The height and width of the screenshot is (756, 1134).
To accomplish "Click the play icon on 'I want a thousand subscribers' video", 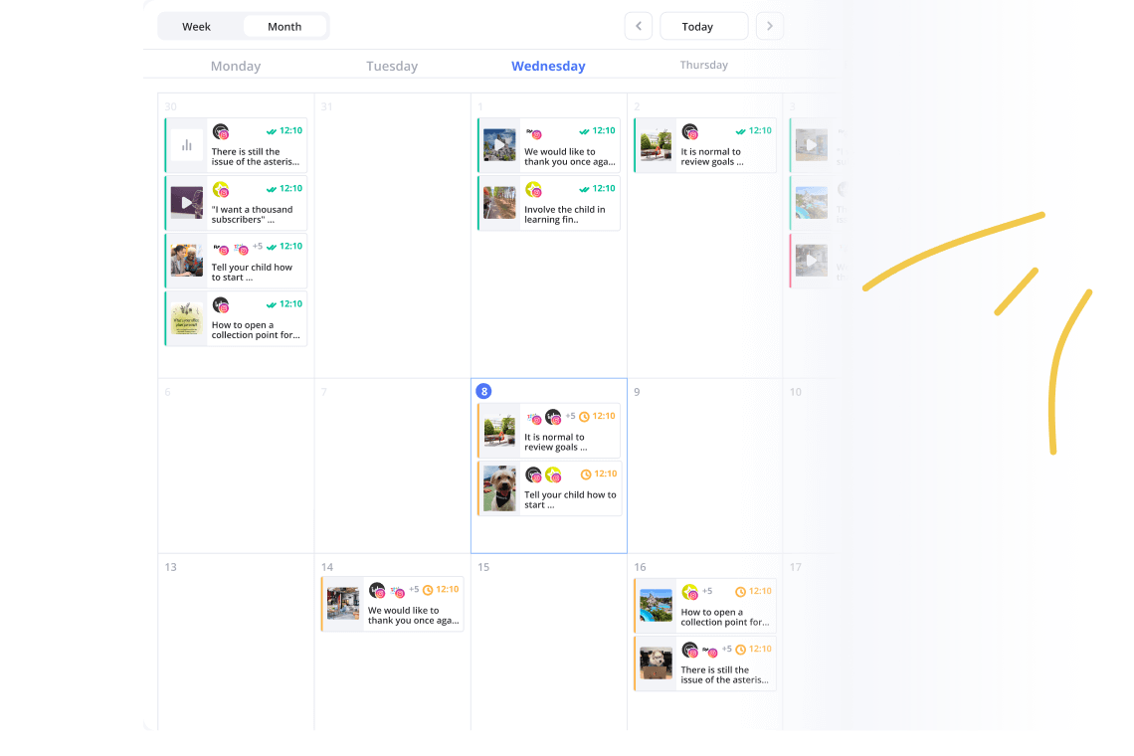I will tap(186, 202).
